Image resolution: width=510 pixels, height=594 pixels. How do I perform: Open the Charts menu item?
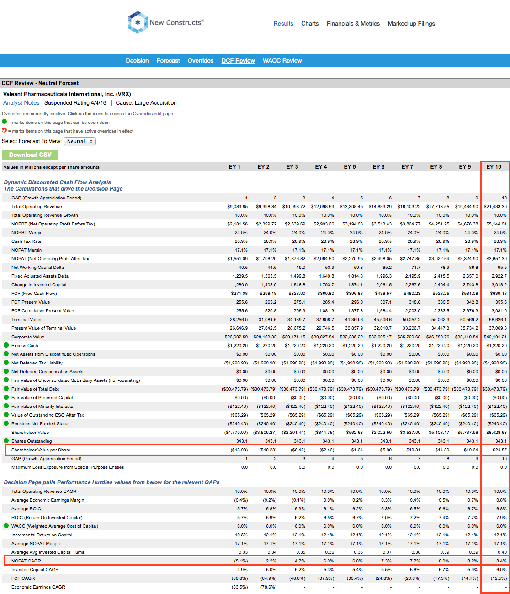[310, 24]
